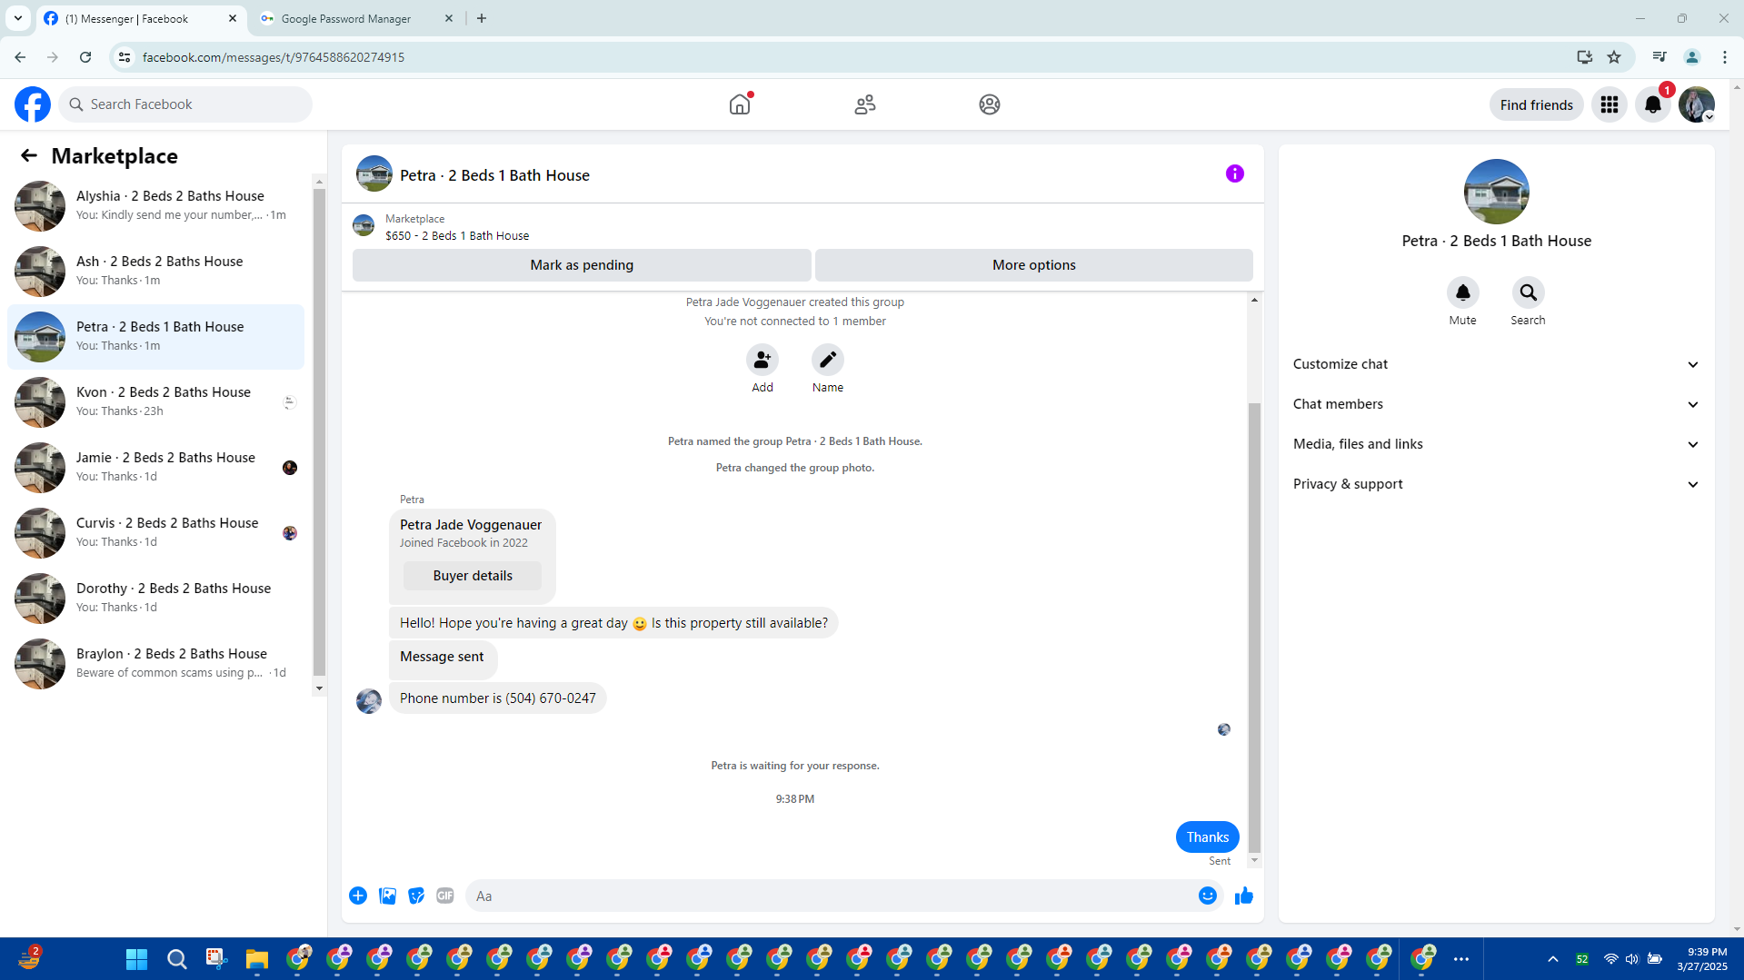Expand Media, files and links section
Image resolution: width=1744 pixels, height=980 pixels.
(1496, 444)
